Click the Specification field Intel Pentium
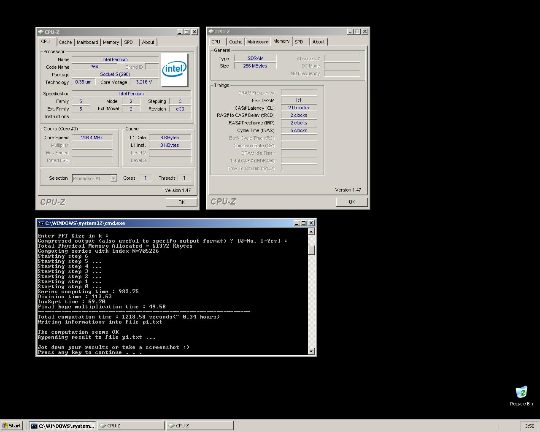Screen dimensions: 540x432 [x=131, y=94]
